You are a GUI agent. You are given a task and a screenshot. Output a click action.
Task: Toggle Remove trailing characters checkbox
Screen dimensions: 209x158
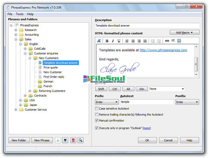click(x=97, y=115)
